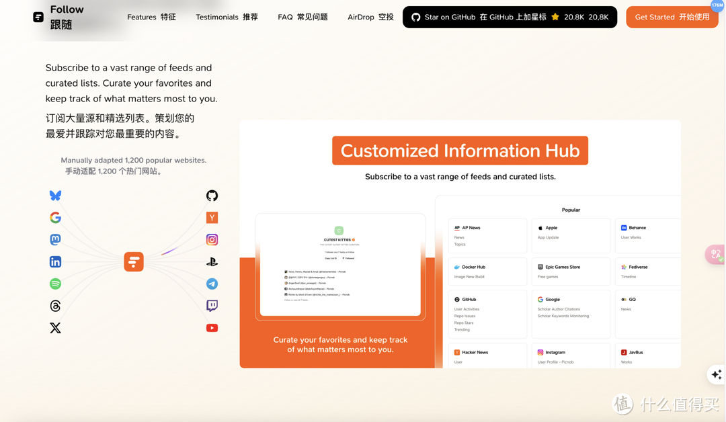Screen dimensions: 726x422
Task: Click the sparkle AI assistant floating icon
Action: tap(717, 374)
